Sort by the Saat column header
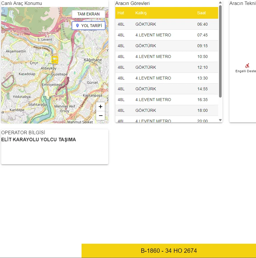The image size is (256, 258). click(x=201, y=13)
